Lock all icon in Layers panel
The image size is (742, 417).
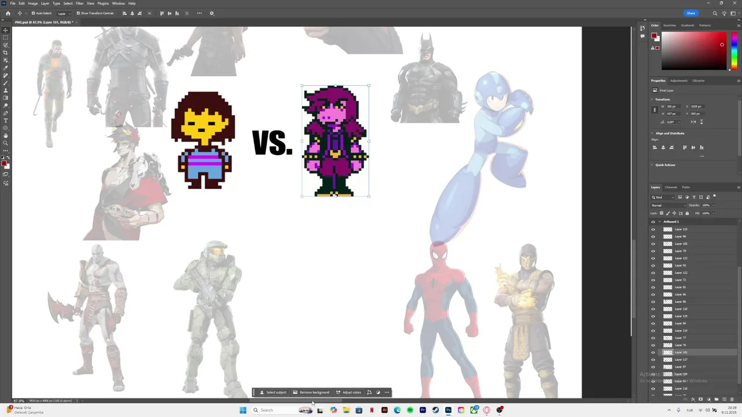point(687,213)
